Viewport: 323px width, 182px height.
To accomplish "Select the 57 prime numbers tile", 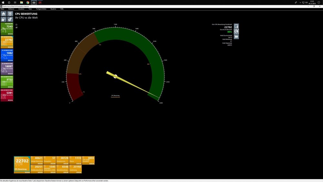I will click(x=50, y=160).
